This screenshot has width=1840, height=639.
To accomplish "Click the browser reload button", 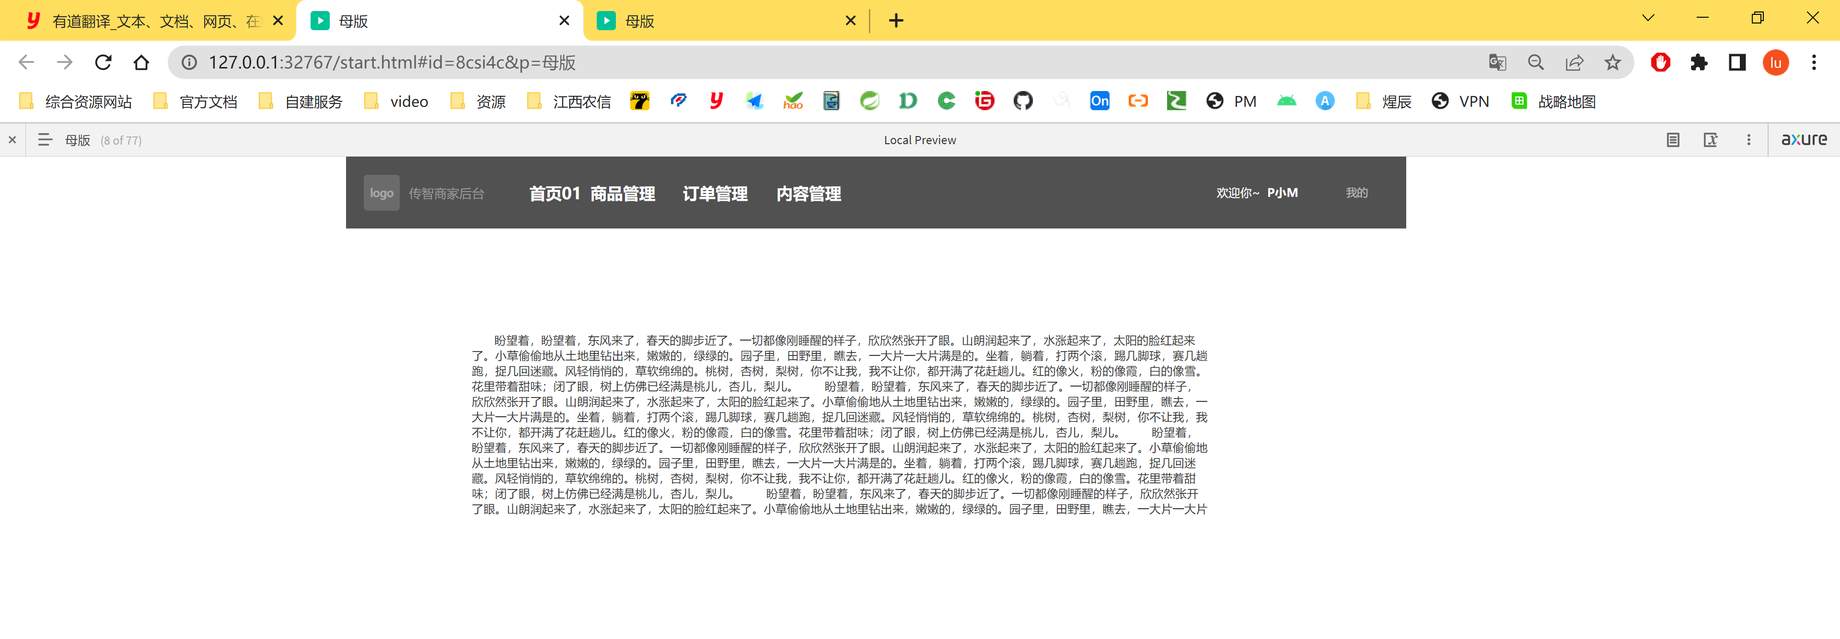I will click(x=104, y=63).
